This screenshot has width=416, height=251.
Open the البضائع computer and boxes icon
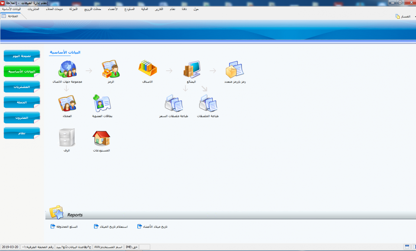coord(191,69)
